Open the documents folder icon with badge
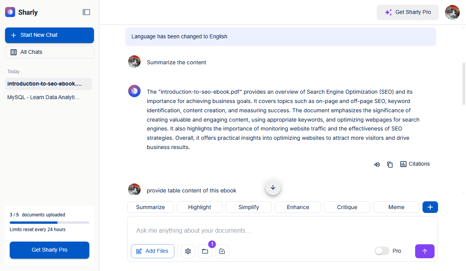The height and width of the screenshot is (271, 466). point(205,251)
